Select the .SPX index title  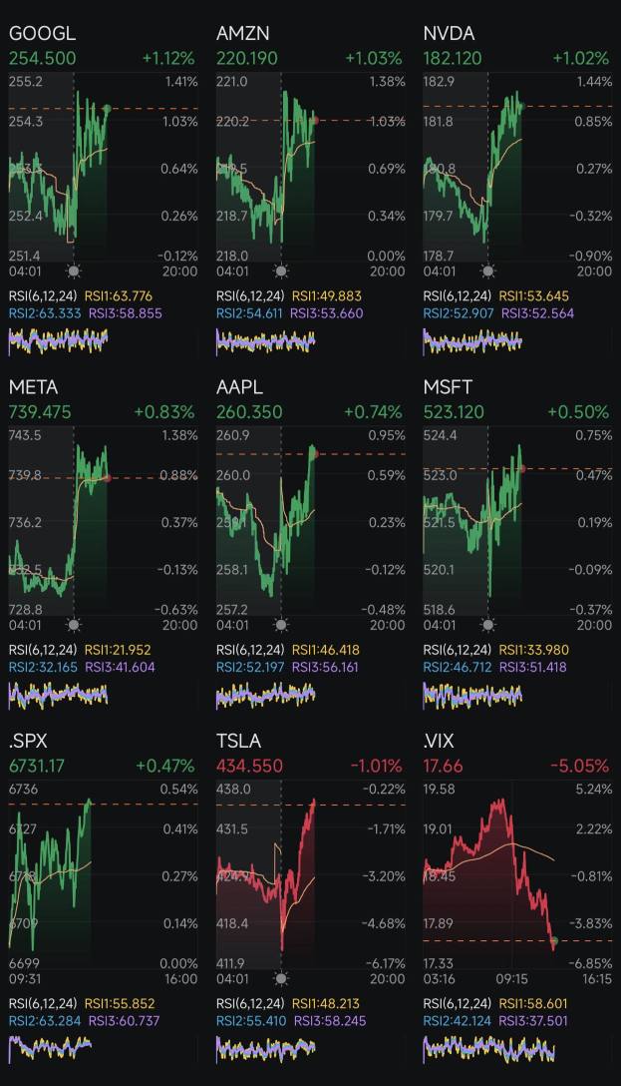click(28, 742)
